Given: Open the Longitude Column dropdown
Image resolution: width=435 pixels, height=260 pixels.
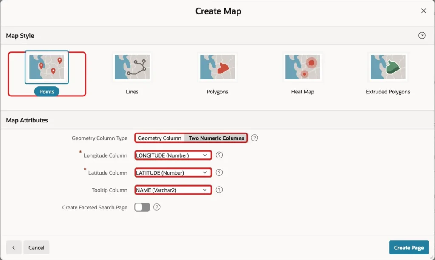Looking at the screenshot, I should pyautogui.click(x=173, y=155).
